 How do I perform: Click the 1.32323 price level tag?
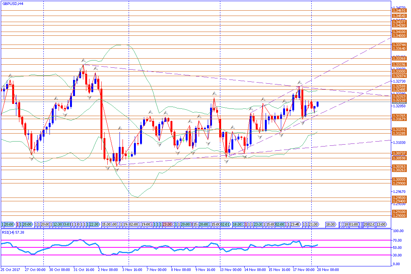point(399,96)
